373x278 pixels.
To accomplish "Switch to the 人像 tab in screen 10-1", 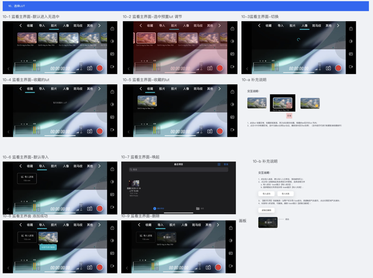I will coord(66,26).
